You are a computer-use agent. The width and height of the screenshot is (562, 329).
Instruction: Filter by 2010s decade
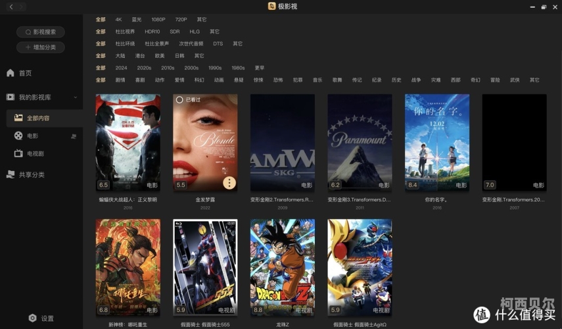point(168,68)
